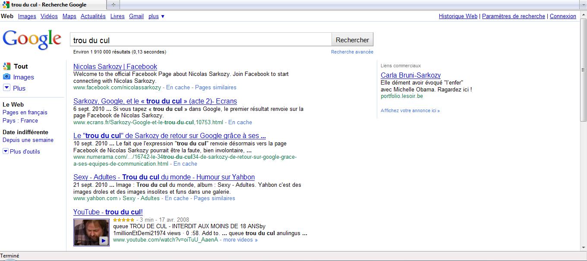Open Livres in top navigation
This screenshot has height=261, width=587.
(x=117, y=16)
